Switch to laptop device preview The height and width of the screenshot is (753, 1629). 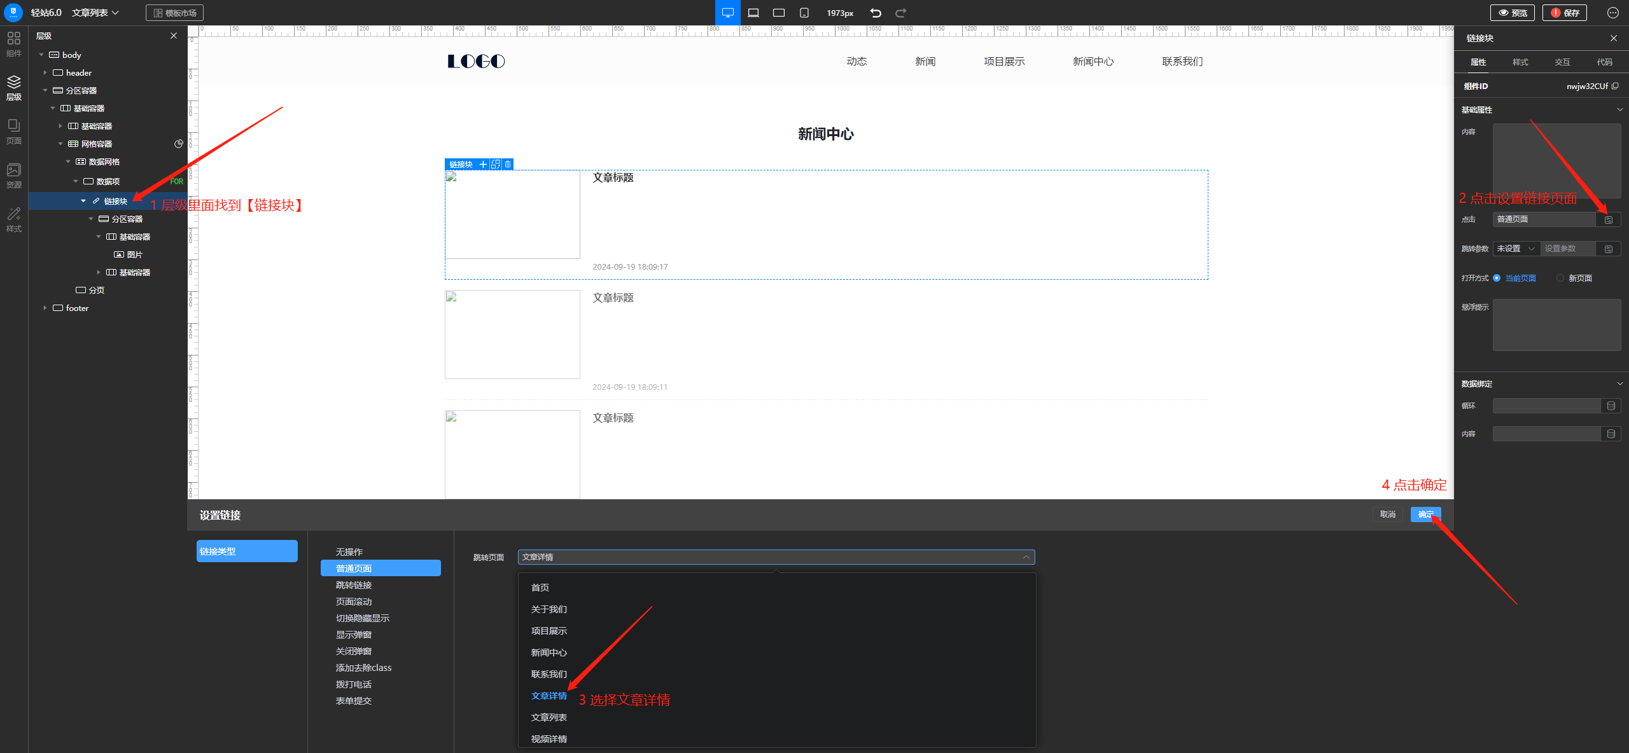(x=753, y=13)
